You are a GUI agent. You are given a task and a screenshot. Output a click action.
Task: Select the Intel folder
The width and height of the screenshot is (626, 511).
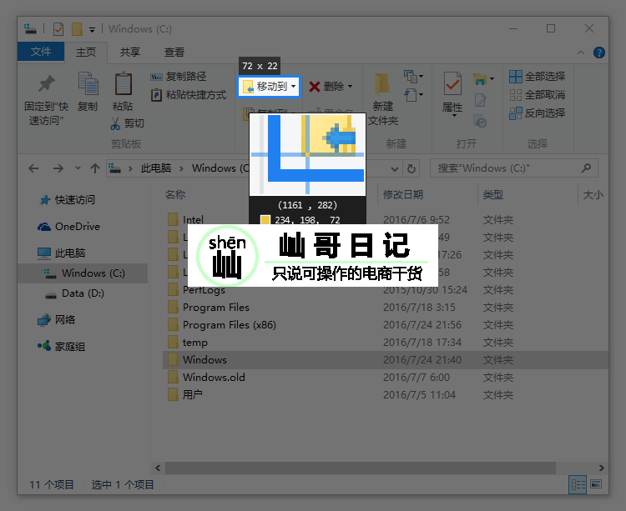pyautogui.click(x=185, y=219)
